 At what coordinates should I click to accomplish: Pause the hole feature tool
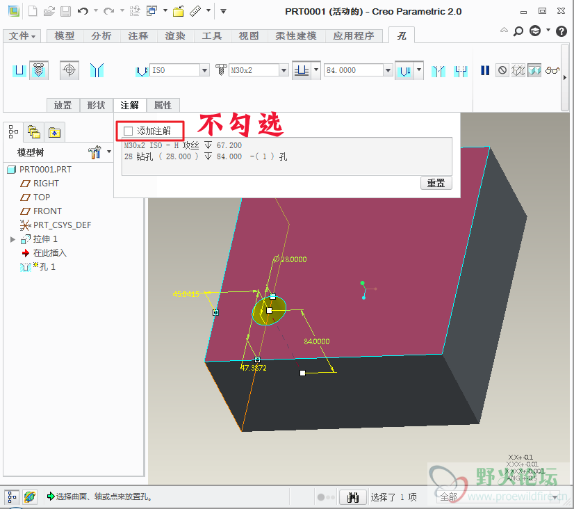485,70
